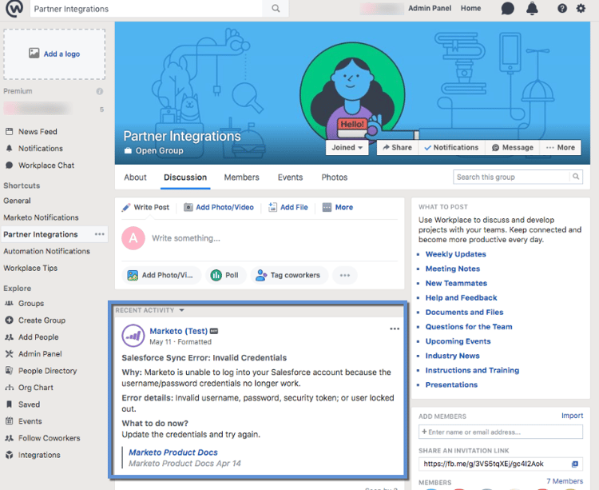Switch to the Members tab

click(241, 177)
